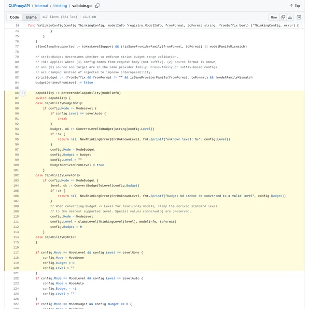Jump to Top of file

point(295,6)
